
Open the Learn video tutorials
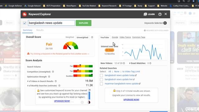click(x=149, y=14)
